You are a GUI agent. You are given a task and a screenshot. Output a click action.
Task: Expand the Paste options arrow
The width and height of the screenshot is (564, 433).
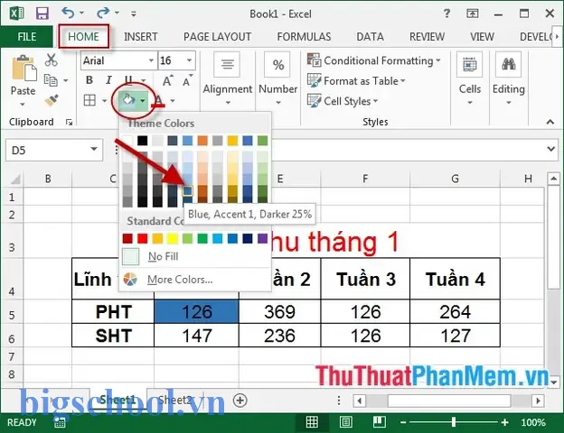point(23,105)
